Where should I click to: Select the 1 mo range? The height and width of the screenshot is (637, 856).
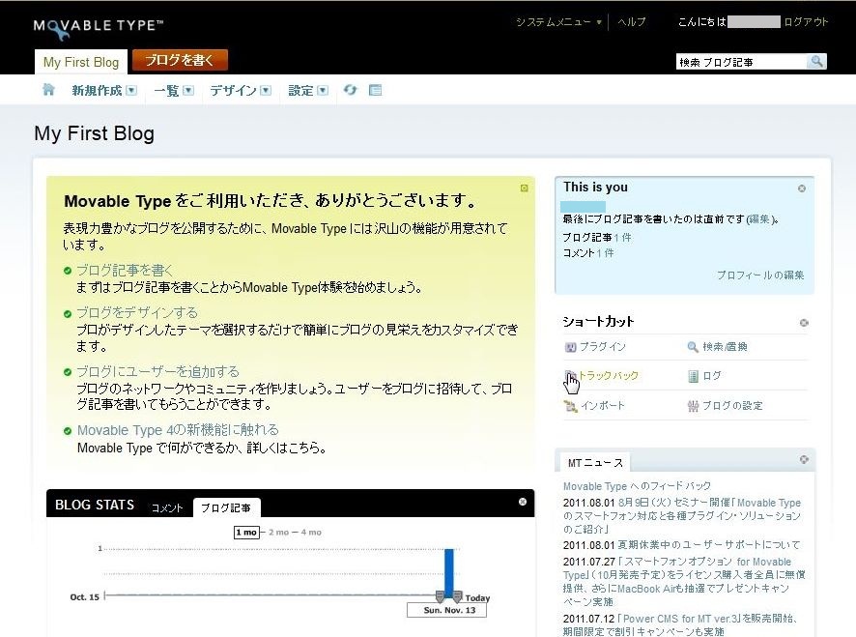(246, 532)
